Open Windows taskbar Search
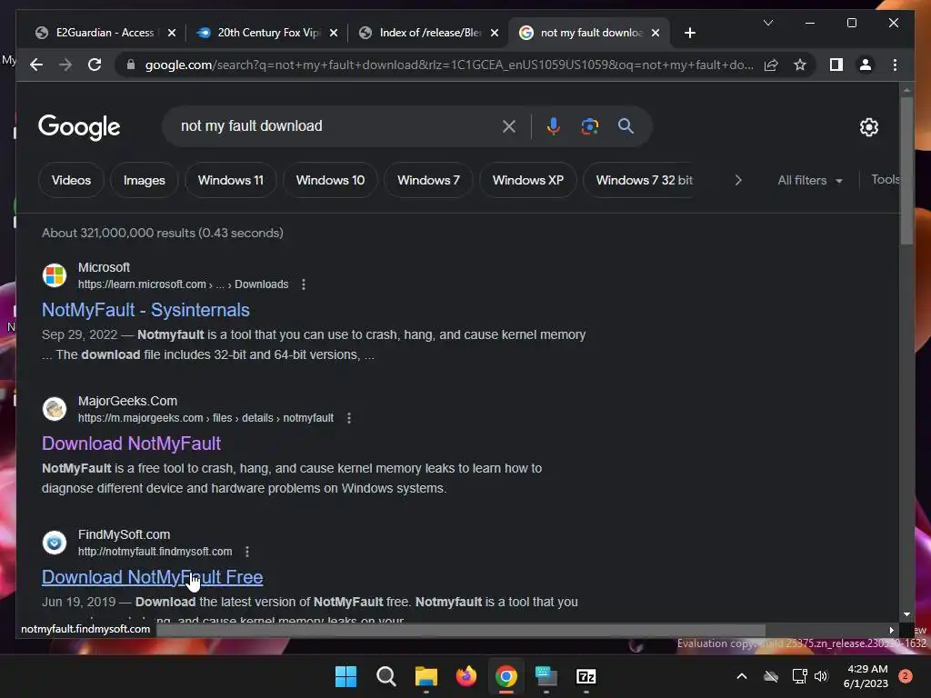Screen dimensions: 931x698 (385, 676)
